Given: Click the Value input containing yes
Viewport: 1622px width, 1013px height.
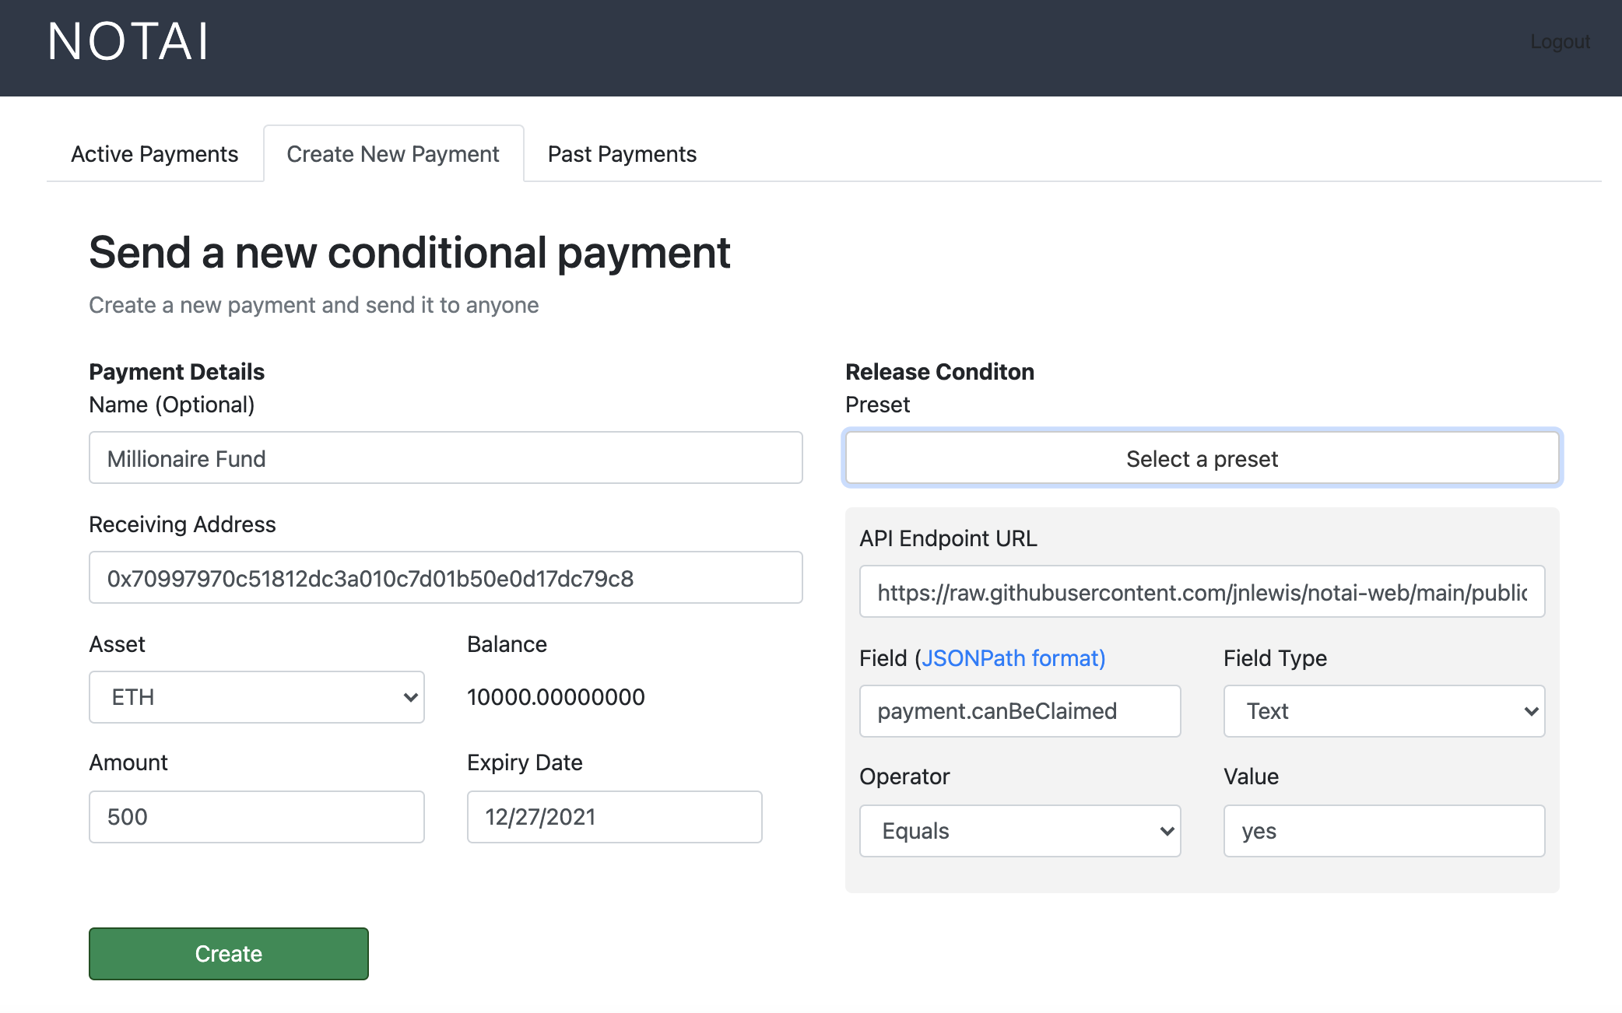Looking at the screenshot, I should [x=1383, y=831].
